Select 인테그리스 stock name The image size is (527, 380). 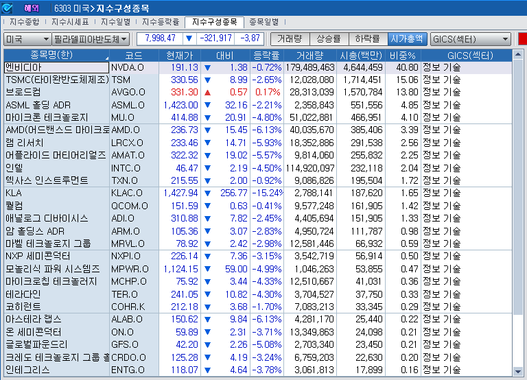point(27,370)
